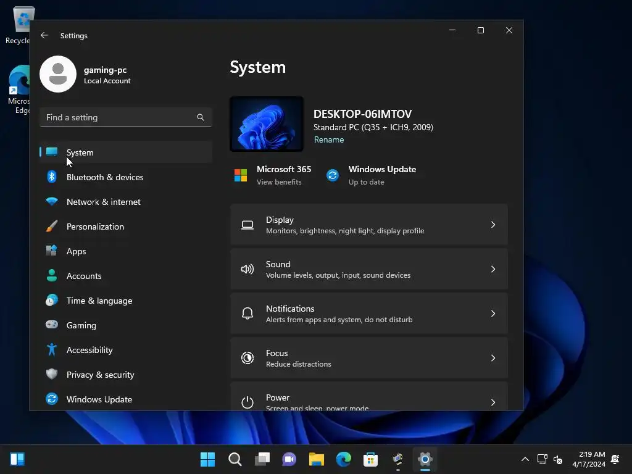Click the Power icon
This screenshot has height=474, width=632.
[x=247, y=402]
